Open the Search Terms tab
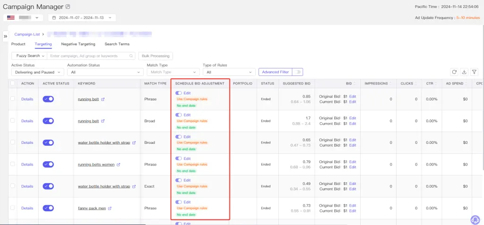This screenshot has width=484, height=225. click(x=117, y=44)
